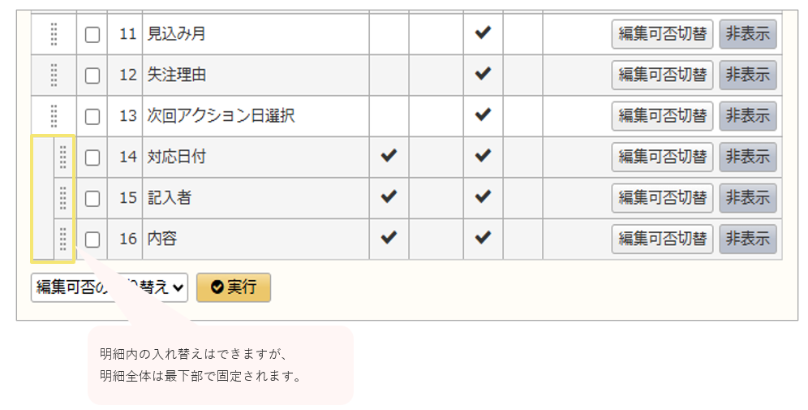Hide the 失注理由 field with 非表示
The height and width of the screenshot is (410, 808).
[x=747, y=76]
